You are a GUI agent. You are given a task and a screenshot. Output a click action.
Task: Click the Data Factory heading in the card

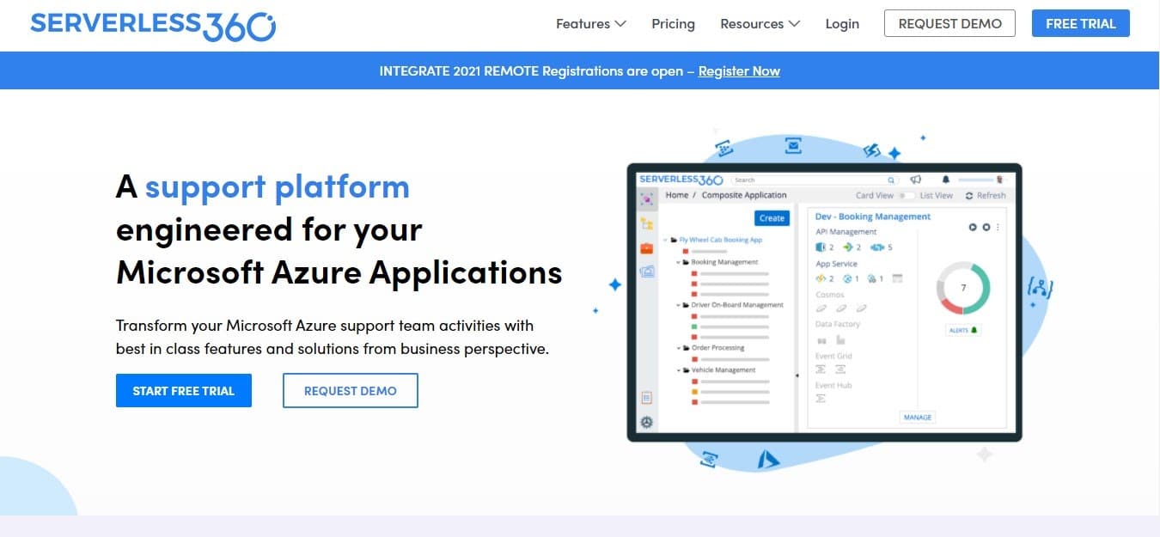pos(838,324)
